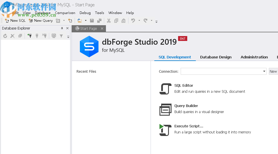Open the Debug menu
The width and height of the screenshot is (278, 154).
(x=85, y=13)
